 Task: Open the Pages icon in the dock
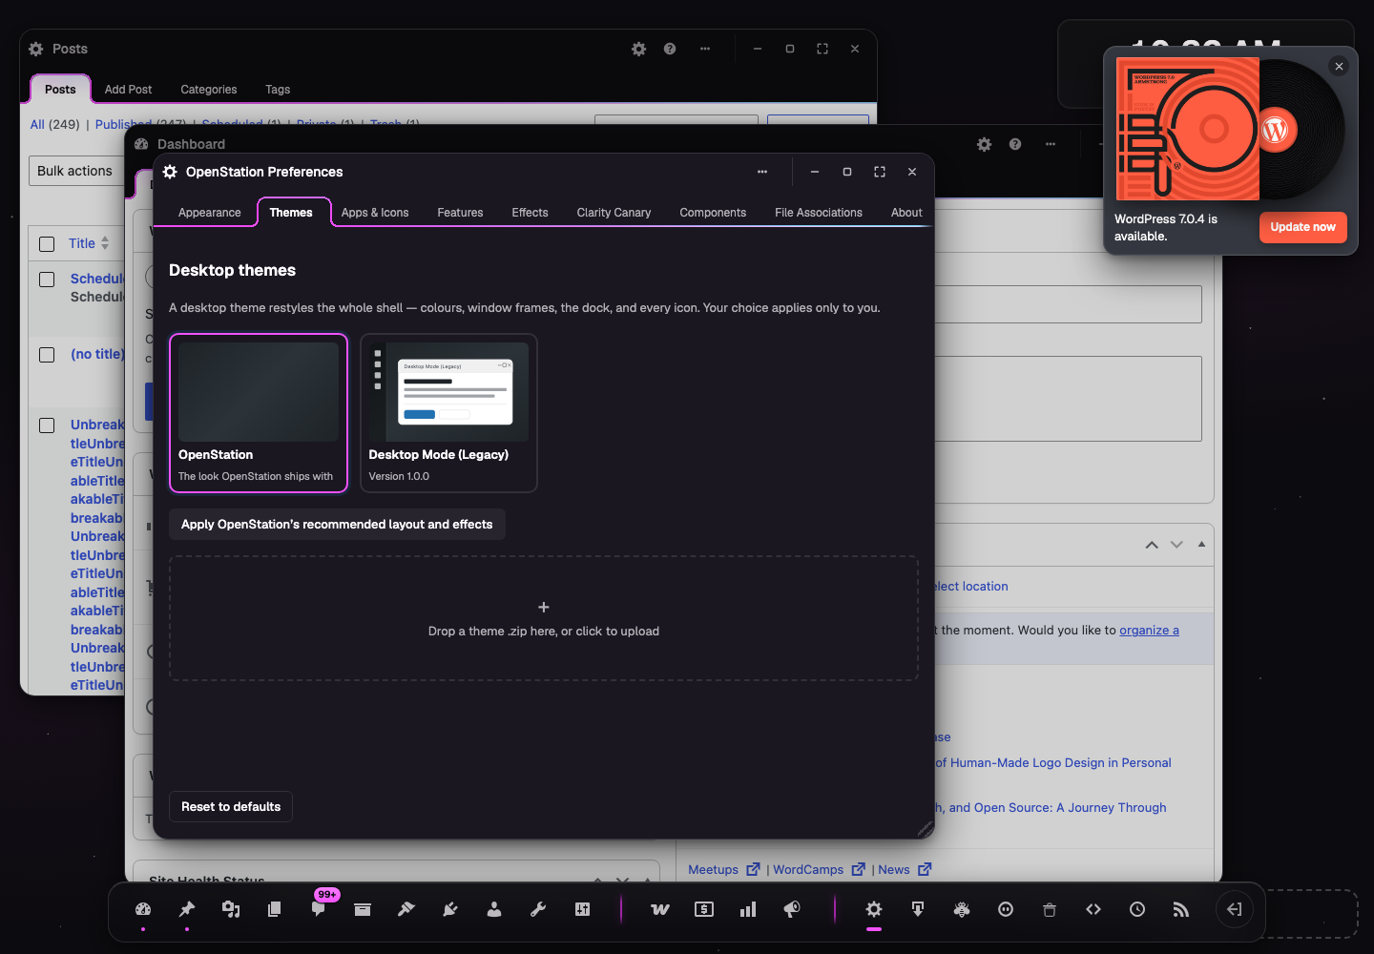tap(275, 909)
